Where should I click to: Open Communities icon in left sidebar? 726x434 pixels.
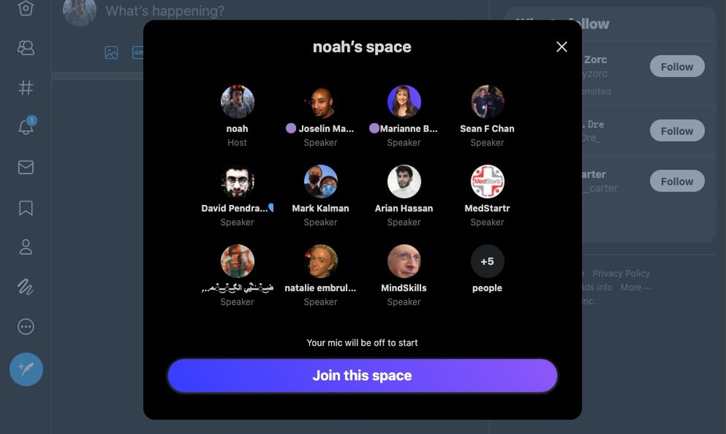pos(25,48)
